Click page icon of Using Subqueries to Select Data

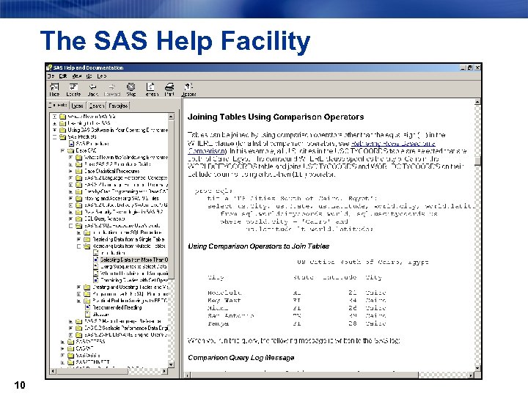[x=96, y=266]
